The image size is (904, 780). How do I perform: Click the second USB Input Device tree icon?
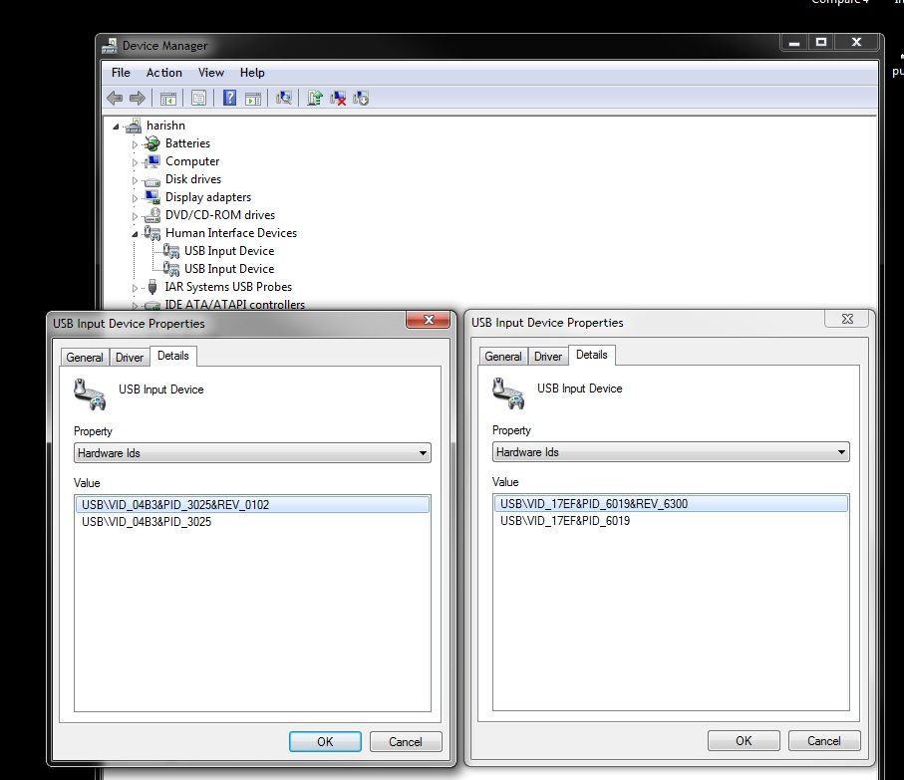tap(171, 268)
